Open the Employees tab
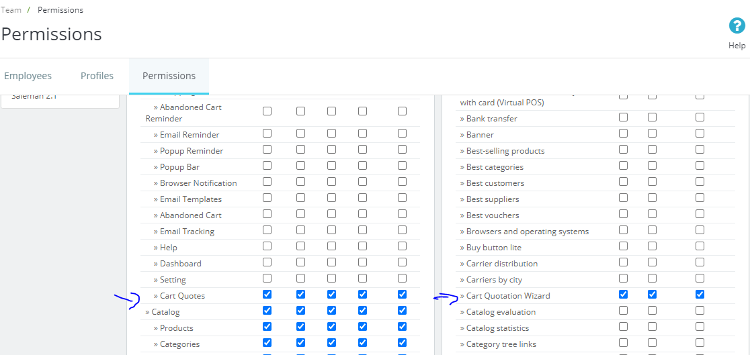Image resolution: width=750 pixels, height=355 pixels. (x=28, y=76)
